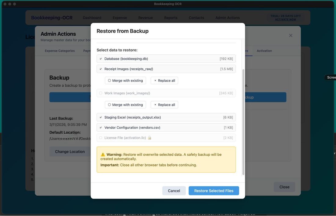Close the Admin Actions dialog with the X
Screen dimensions: 336x216
pos(290,35)
